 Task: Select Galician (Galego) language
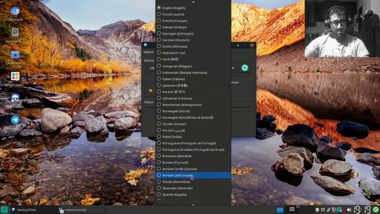point(193,27)
